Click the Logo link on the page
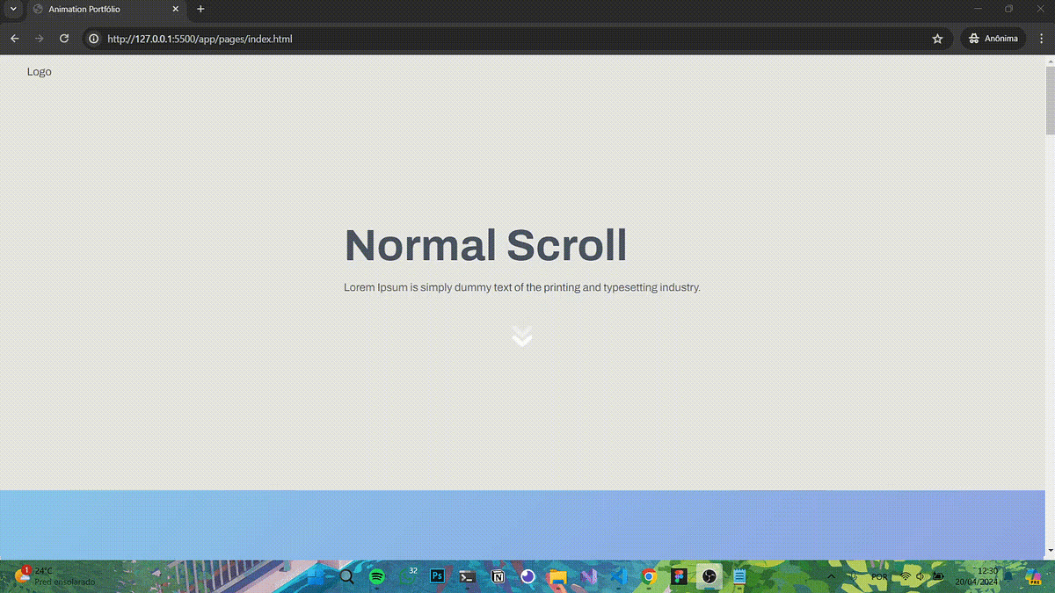Screen dimensions: 1055x593 [x=39, y=71]
